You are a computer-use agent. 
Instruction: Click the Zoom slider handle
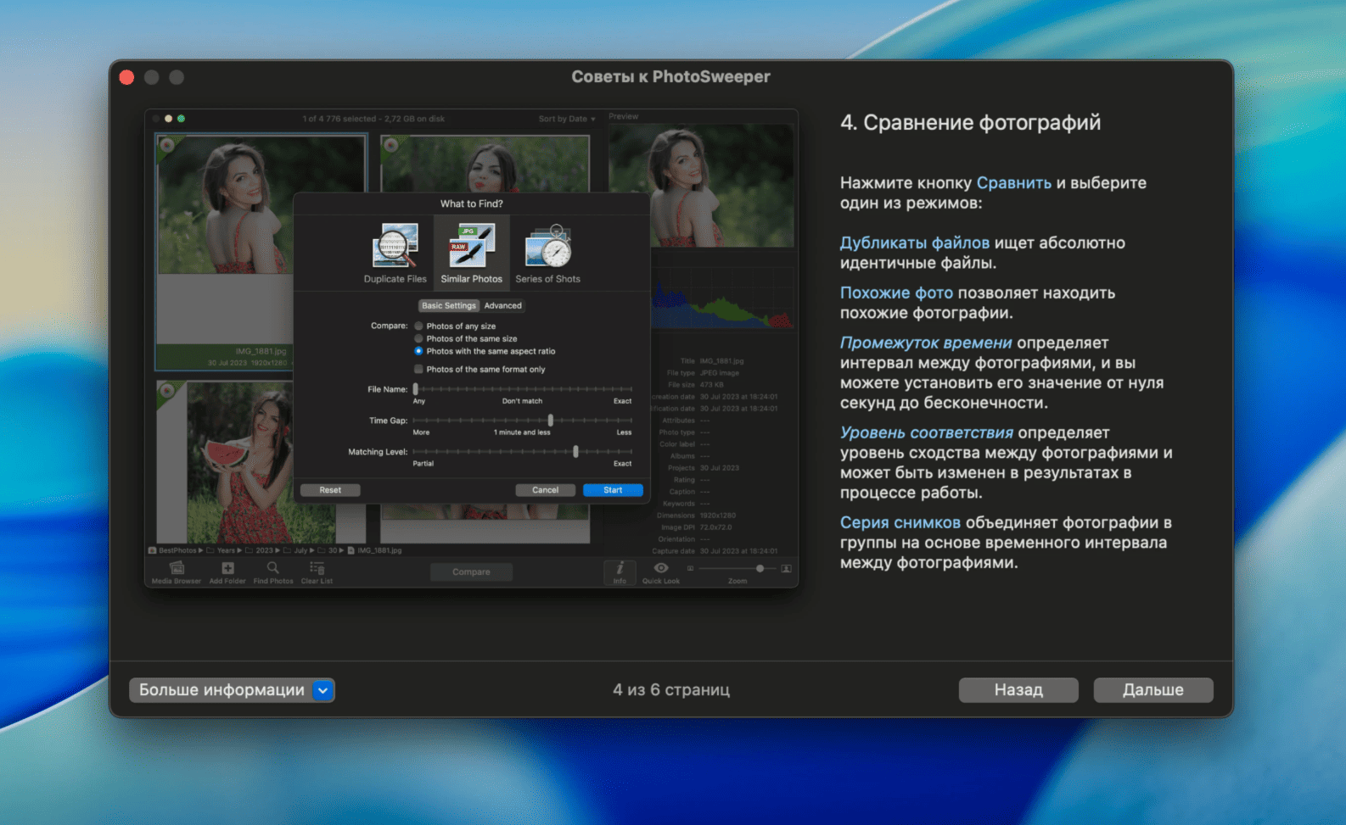(x=760, y=568)
